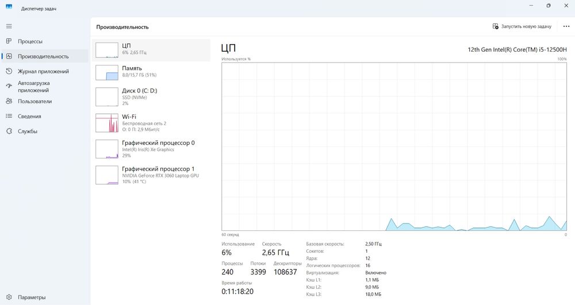Click the Время работы label
This screenshot has width=575, height=305.
click(x=236, y=283)
